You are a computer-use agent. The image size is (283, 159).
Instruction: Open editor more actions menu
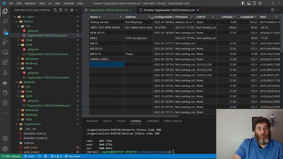278,10
